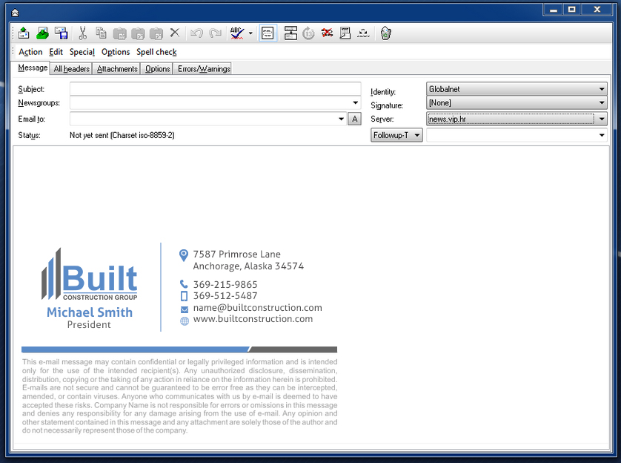This screenshot has width=621, height=463.
Task: Save the message with the floppy disk icon
Action: click(61, 33)
